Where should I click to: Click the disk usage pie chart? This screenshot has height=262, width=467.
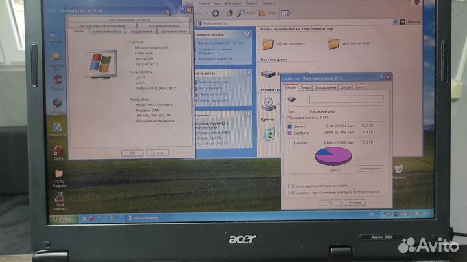(x=333, y=157)
